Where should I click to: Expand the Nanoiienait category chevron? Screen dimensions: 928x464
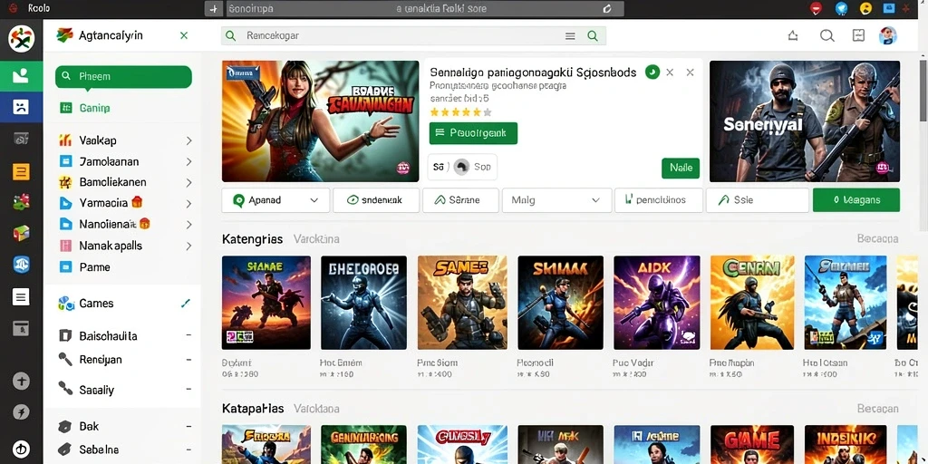[188, 225]
